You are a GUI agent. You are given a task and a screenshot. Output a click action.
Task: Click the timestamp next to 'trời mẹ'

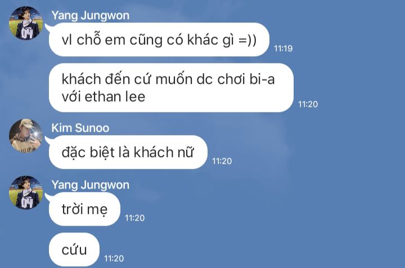tap(134, 218)
